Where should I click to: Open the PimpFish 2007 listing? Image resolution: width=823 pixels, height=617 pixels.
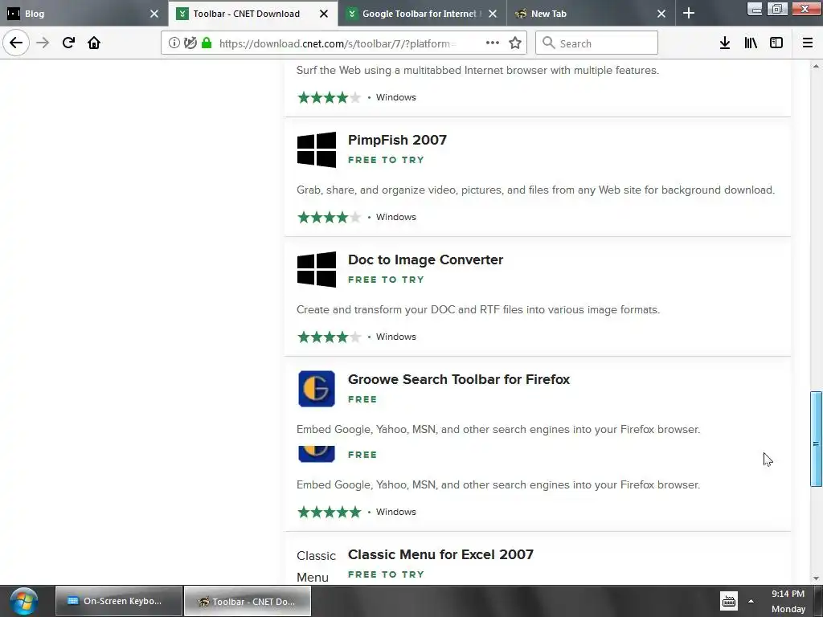397,140
